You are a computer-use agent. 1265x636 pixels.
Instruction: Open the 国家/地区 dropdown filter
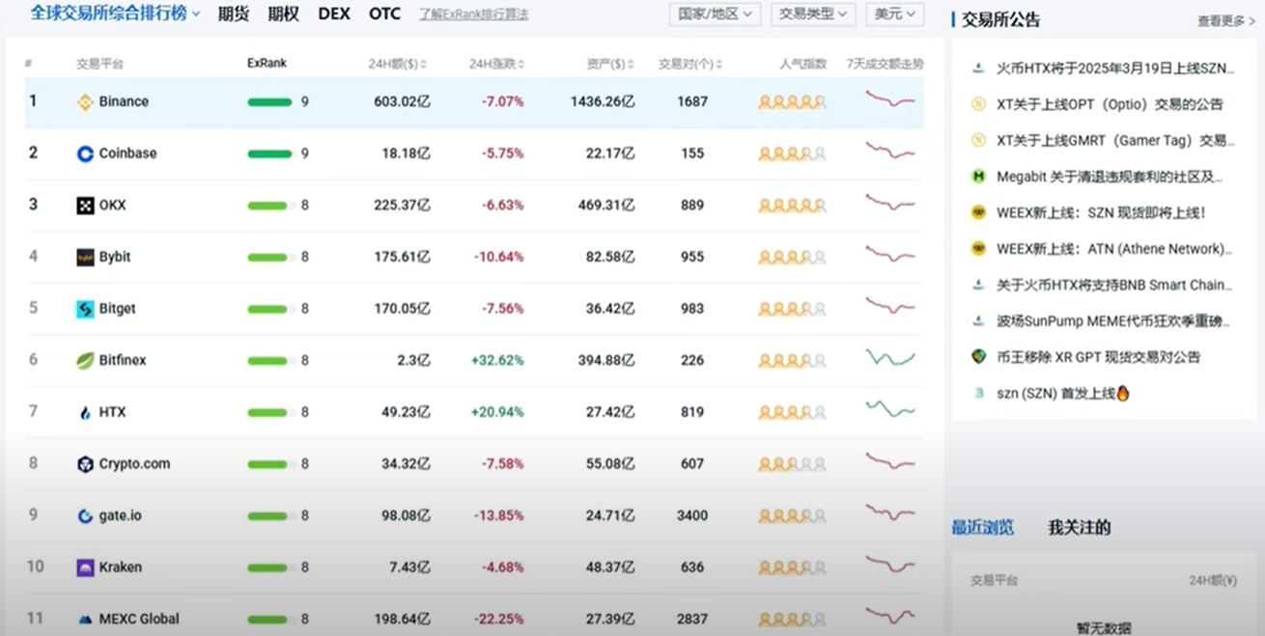(715, 14)
